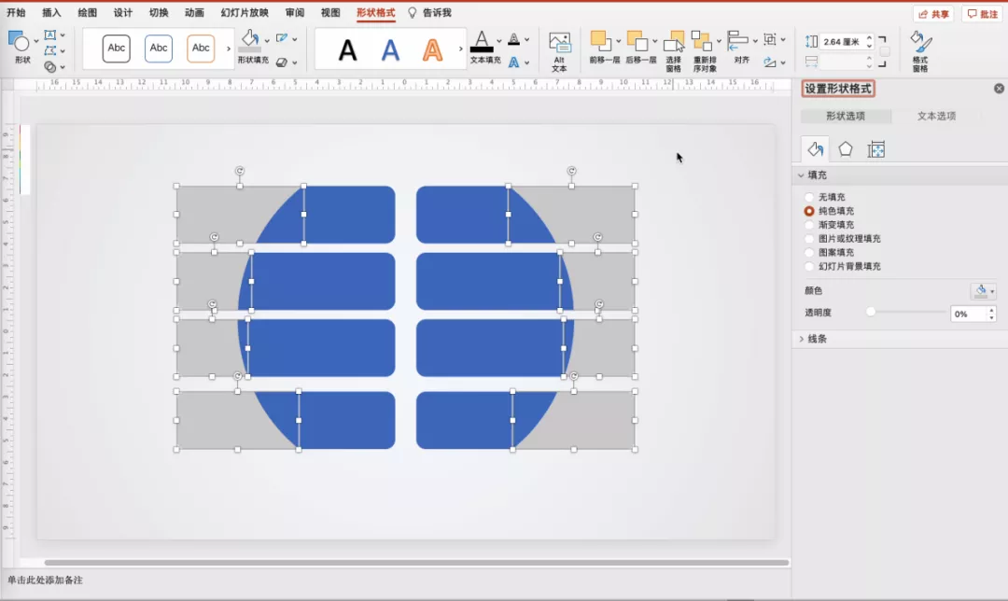Click the 告诉我 search box
The height and width of the screenshot is (601, 1008).
point(430,12)
